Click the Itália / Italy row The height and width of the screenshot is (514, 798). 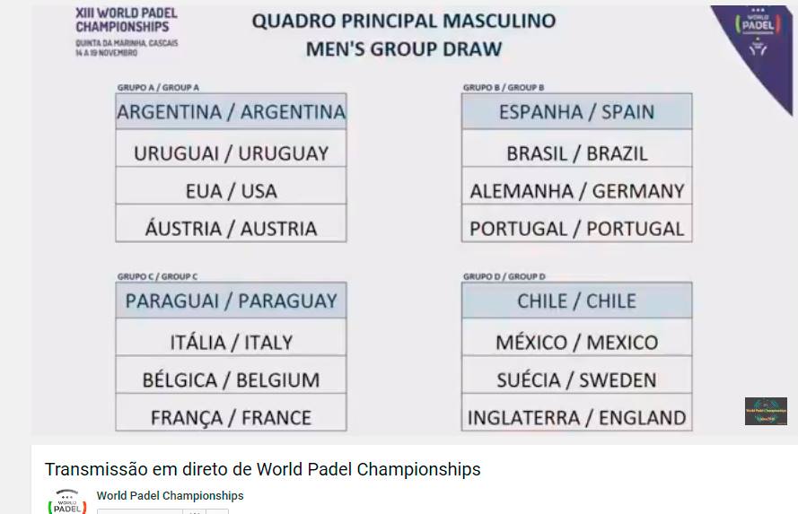pos(231,337)
